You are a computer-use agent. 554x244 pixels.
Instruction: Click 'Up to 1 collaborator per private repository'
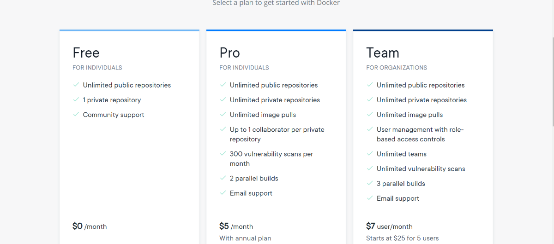(x=277, y=134)
